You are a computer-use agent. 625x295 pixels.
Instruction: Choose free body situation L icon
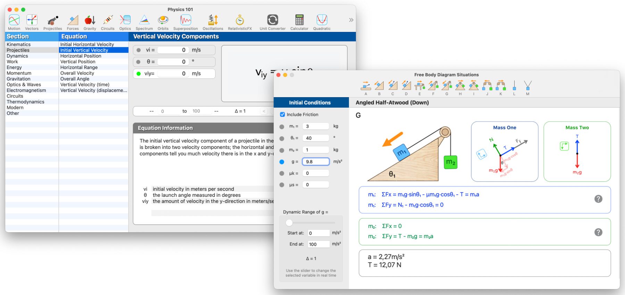pos(514,87)
